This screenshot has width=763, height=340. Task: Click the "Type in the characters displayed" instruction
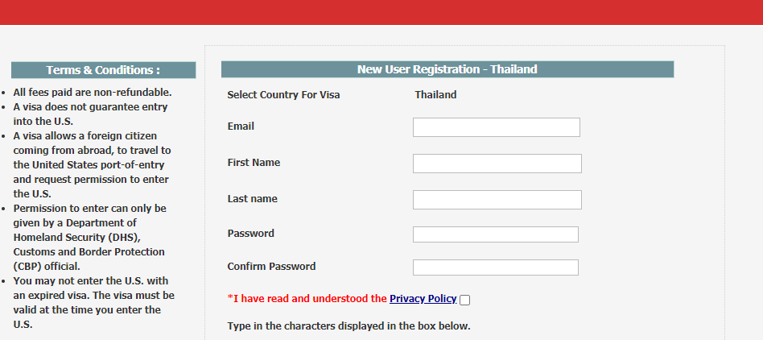(349, 326)
